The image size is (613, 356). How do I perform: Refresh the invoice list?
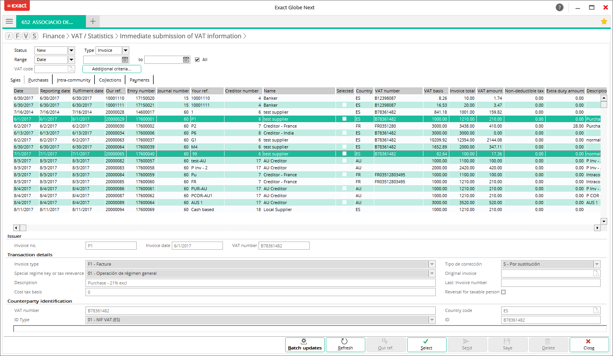(345, 344)
